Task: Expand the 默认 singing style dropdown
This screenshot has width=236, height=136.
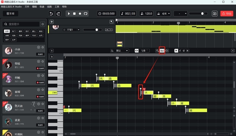Action: pyautogui.click(x=119, y=51)
